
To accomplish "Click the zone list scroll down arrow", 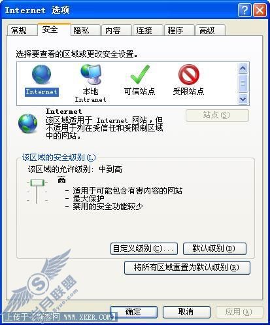I will point(243,99).
